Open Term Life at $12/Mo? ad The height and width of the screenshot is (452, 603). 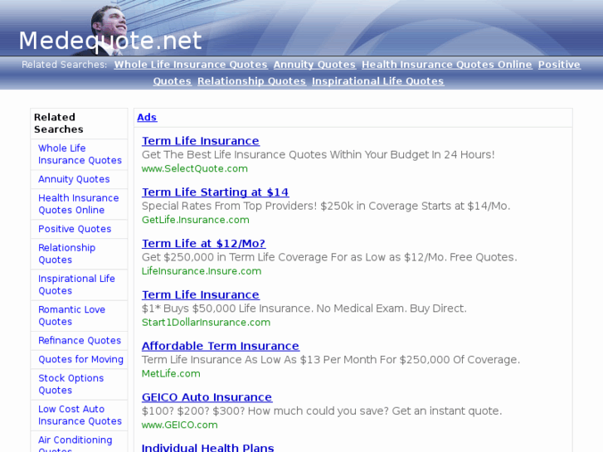(x=203, y=244)
